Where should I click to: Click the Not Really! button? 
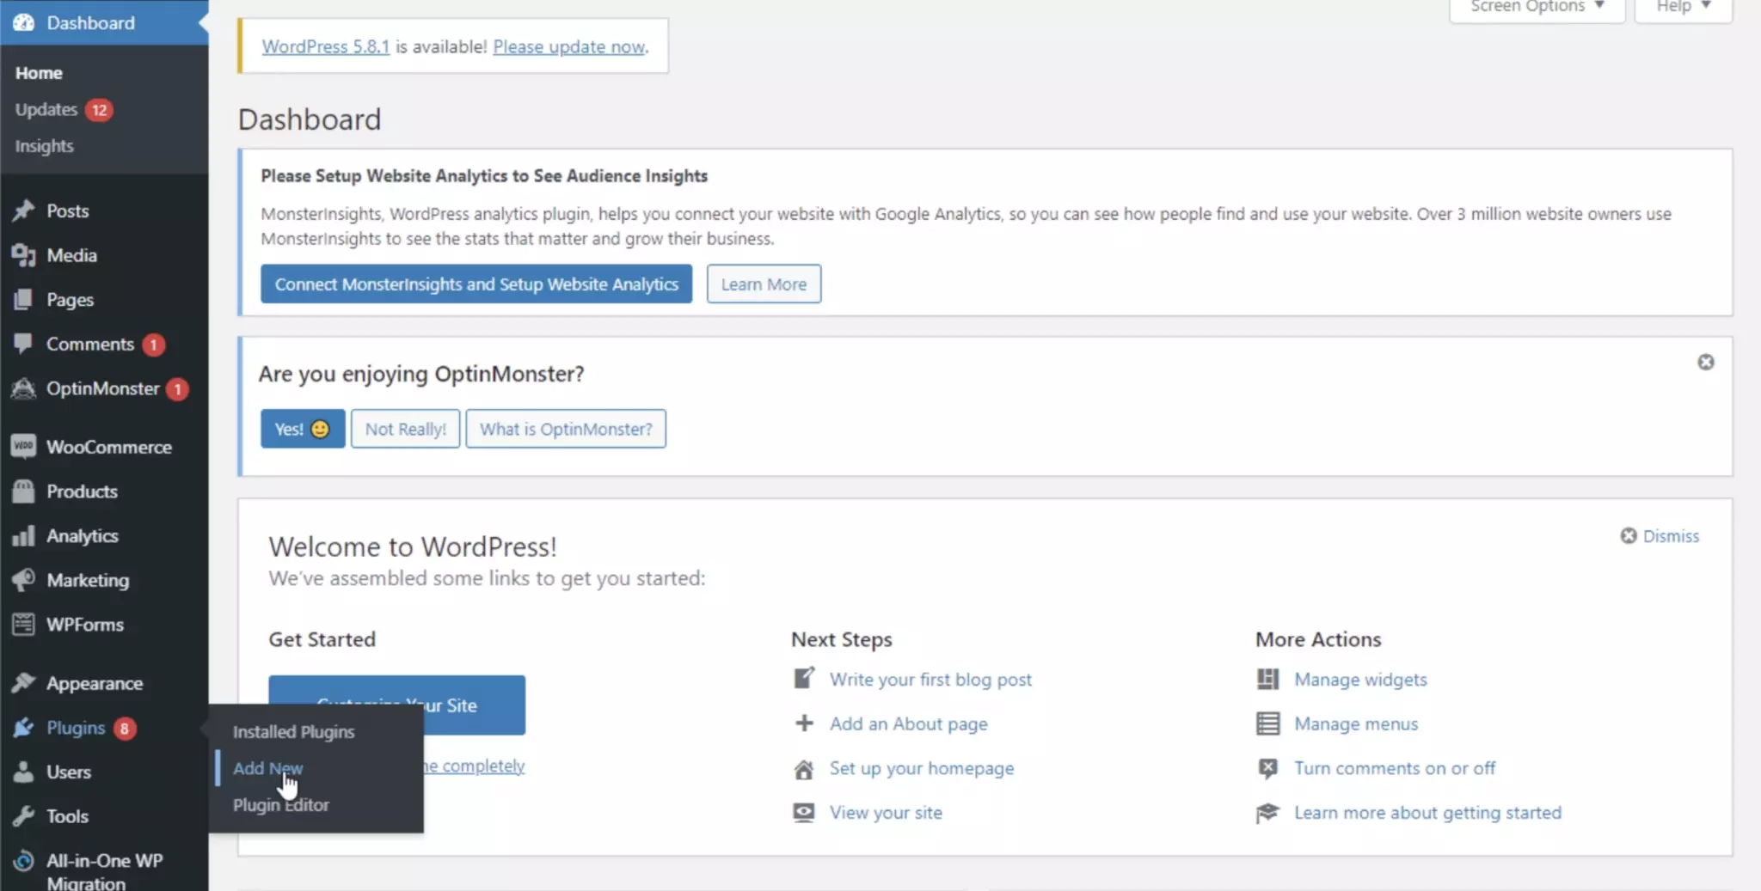tap(406, 429)
